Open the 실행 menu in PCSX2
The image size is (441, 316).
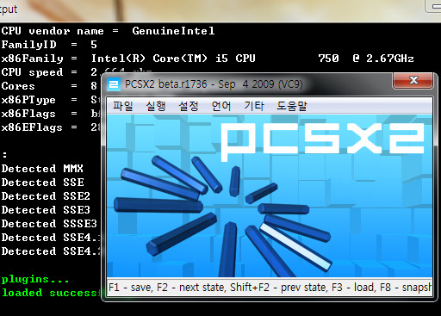pos(156,106)
